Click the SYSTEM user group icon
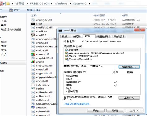Viewport: 147px width, 116px height. tap(67, 50)
